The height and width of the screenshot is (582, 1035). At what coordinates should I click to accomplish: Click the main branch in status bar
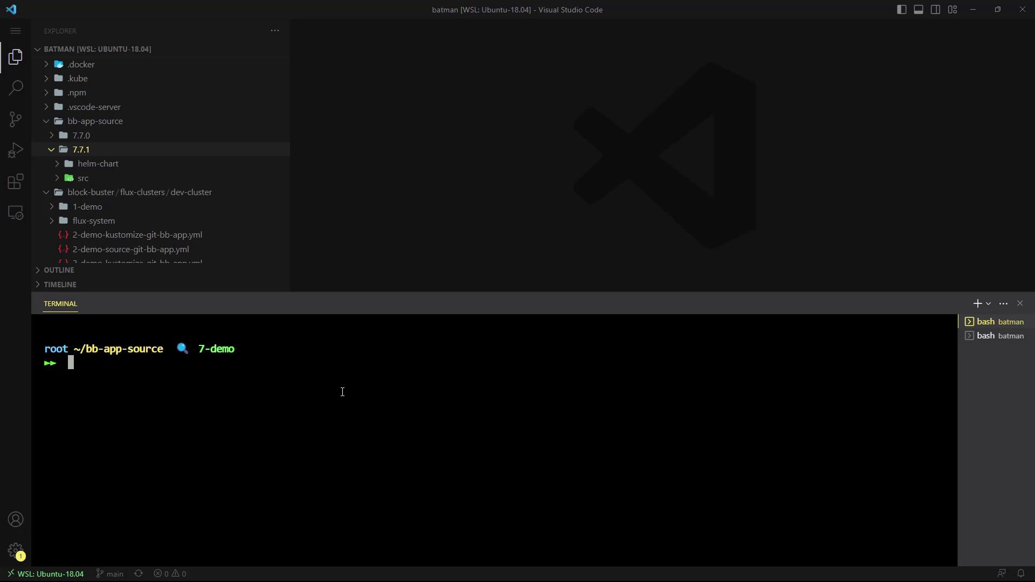110,573
